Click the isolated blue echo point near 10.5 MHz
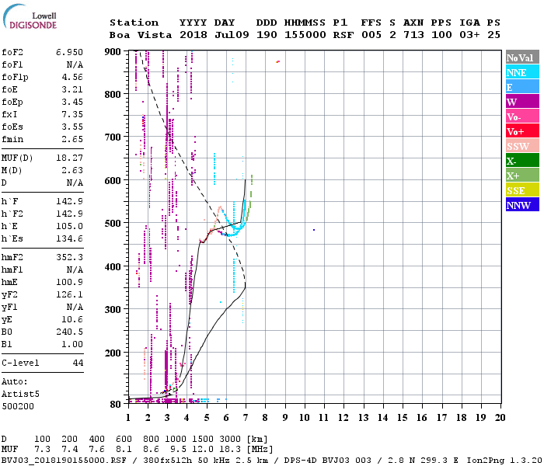The height and width of the screenshot is (466, 544). (x=314, y=230)
